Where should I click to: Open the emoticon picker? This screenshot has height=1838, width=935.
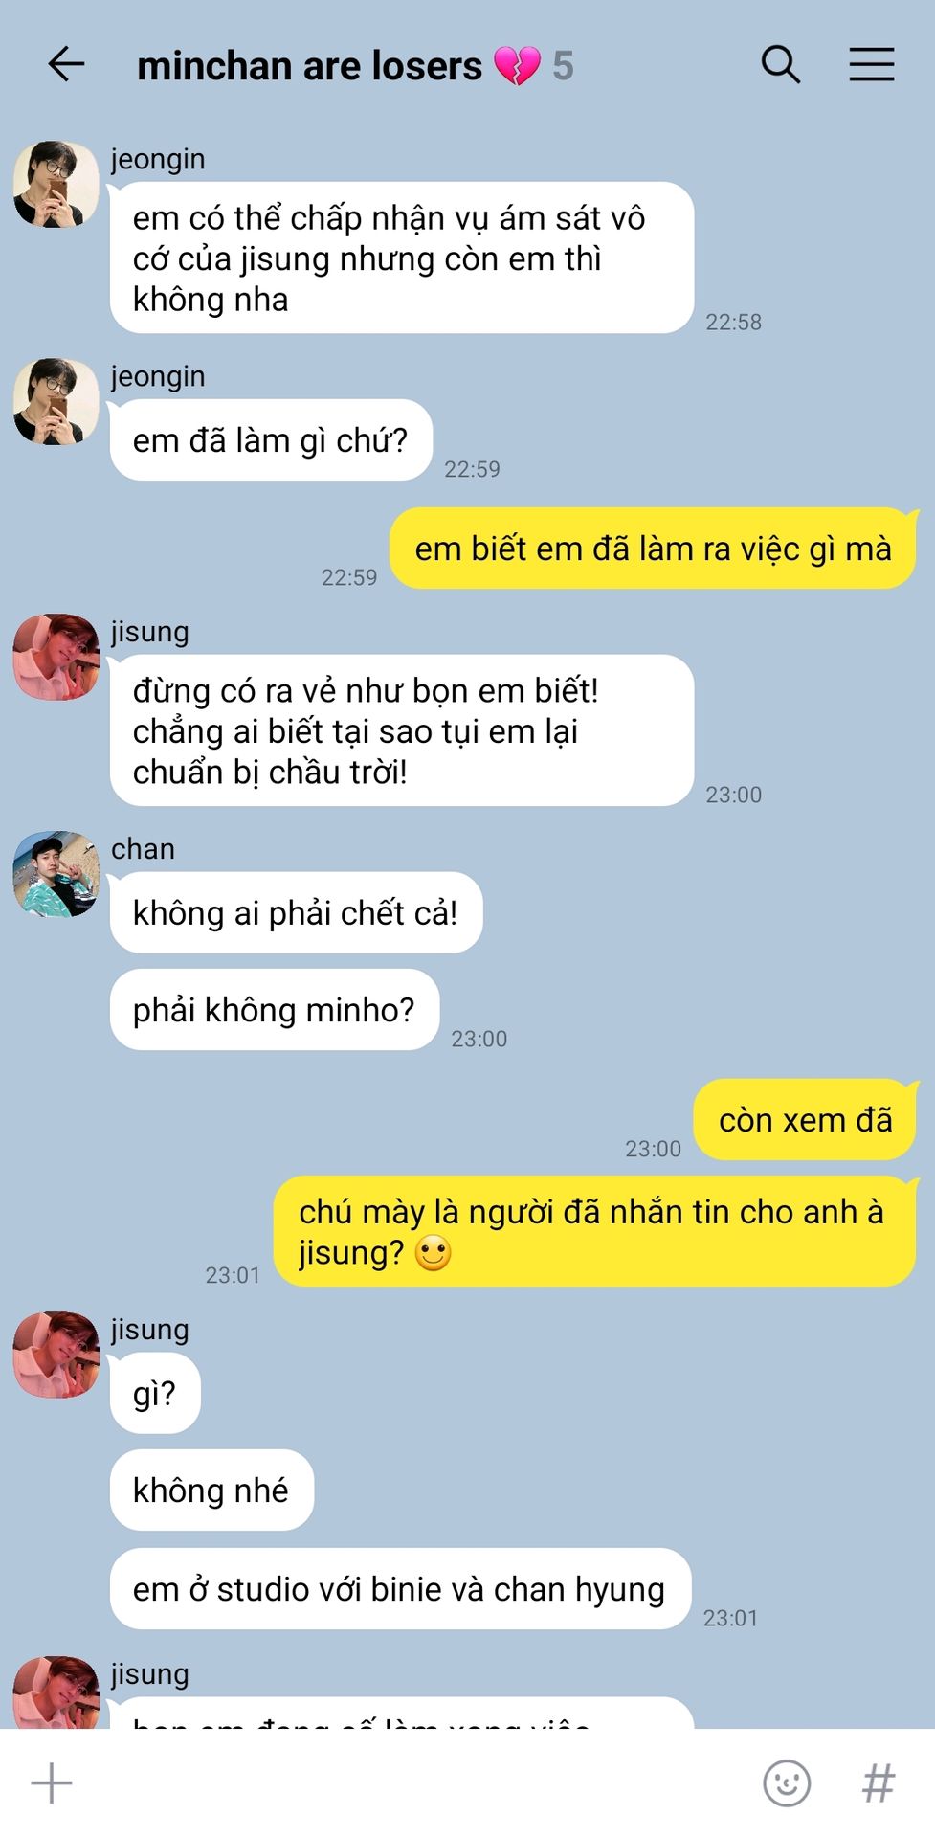coord(787,1783)
